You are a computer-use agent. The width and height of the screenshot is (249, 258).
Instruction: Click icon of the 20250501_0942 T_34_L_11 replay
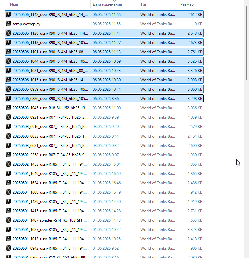pos(8,248)
